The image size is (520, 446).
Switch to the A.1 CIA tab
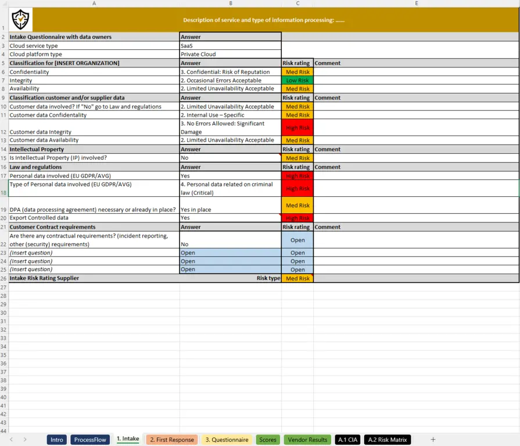coord(347,440)
